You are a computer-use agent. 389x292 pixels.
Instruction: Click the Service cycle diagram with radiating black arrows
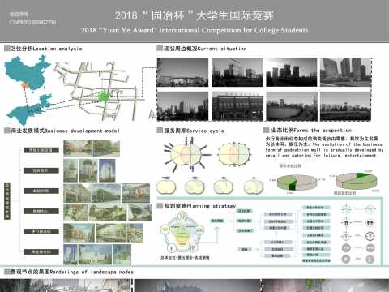186,154
